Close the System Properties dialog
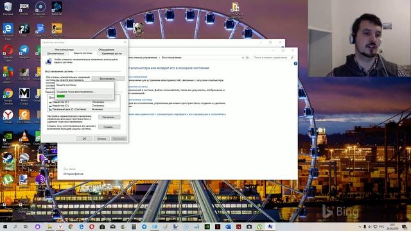This screenshot has width=411, height=231. click(125, 42)
